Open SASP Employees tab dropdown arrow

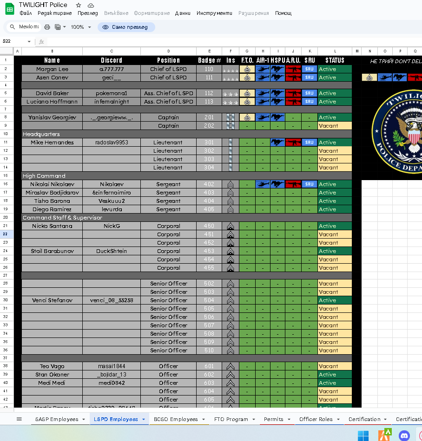pos(84,419)
